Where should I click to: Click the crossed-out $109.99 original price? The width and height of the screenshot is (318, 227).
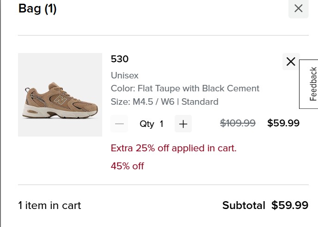pyautogui.click(x=238, y=123)
